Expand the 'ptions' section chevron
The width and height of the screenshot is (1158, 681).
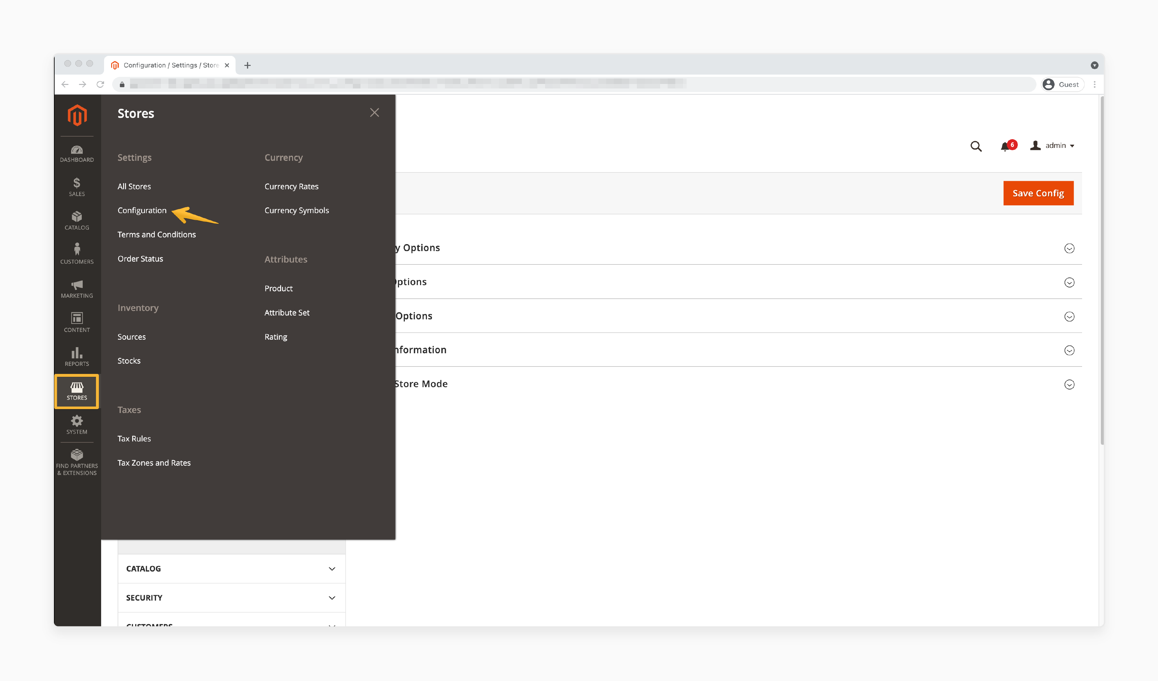point(1069,283)
